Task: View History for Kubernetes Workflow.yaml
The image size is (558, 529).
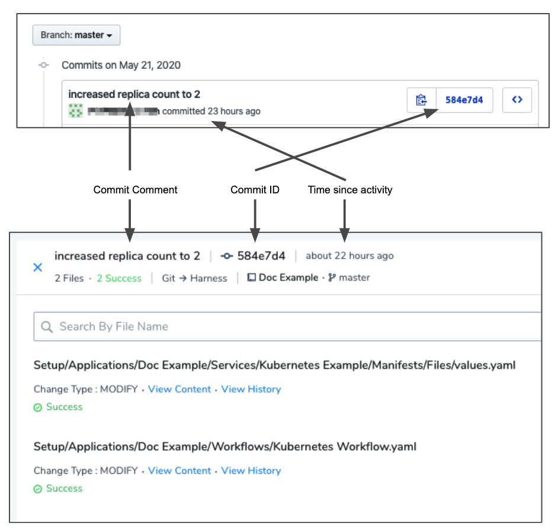Action: tap(251, 470)
